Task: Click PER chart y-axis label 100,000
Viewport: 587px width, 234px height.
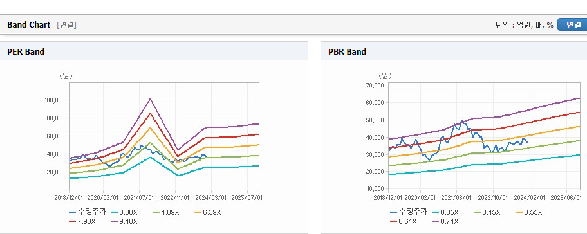Action: [55, 100]
